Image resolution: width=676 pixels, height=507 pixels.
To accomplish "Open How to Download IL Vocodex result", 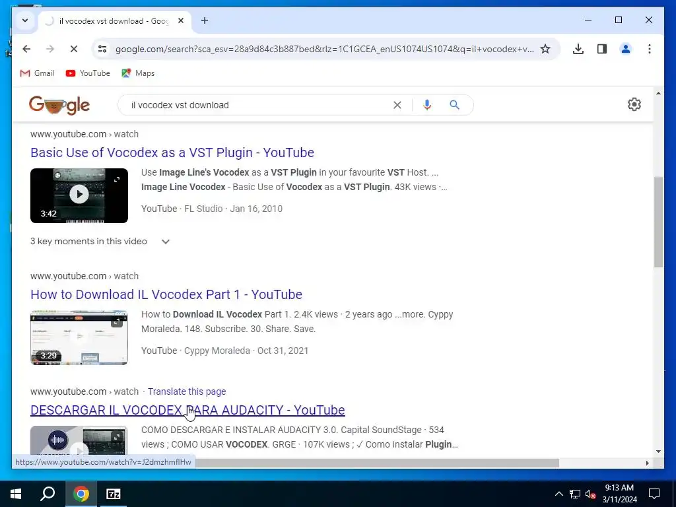I will pyautogui.click(x=166, y=294).
